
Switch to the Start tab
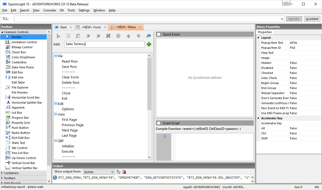pos(63,27)
